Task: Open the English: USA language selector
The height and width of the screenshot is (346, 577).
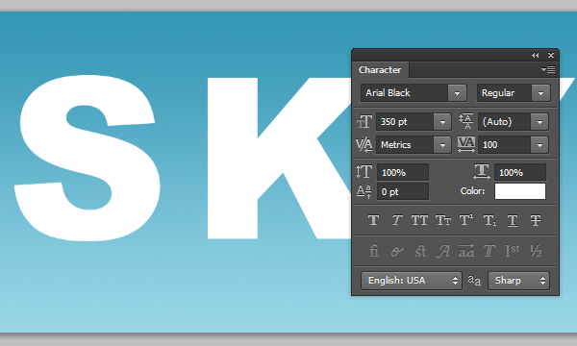Action: tap(411, 281)
